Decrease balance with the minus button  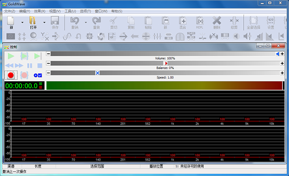click(48, 63)
